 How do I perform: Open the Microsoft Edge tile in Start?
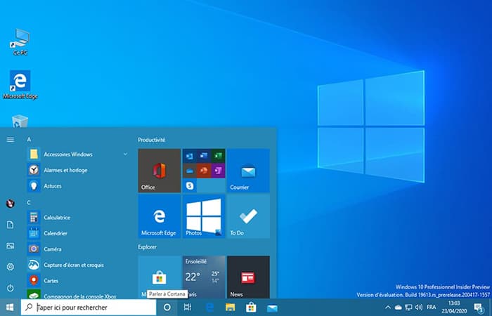tap(160, 216)
